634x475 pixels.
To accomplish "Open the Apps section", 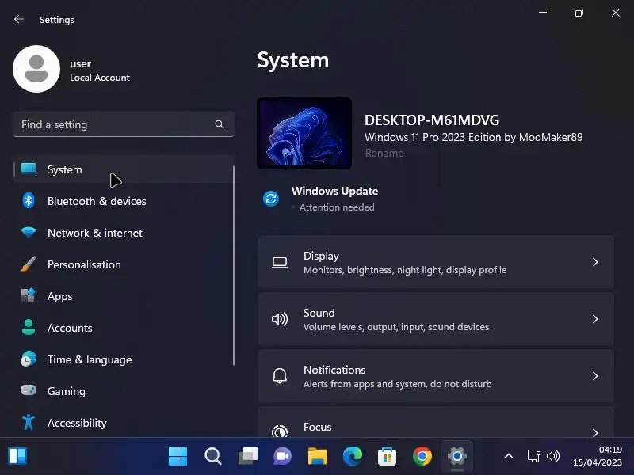I will pos(124,296).
